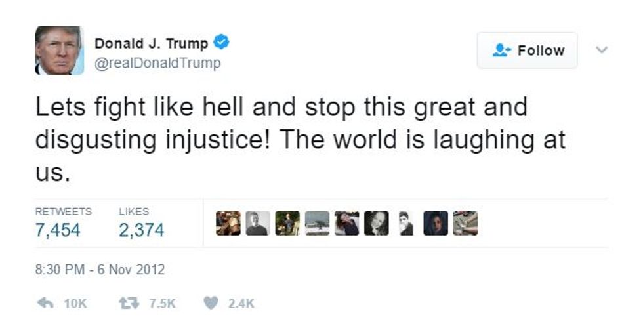Click the last liker avatar thumbnail
The image size is (643, 330).
(x=465, y=223)
